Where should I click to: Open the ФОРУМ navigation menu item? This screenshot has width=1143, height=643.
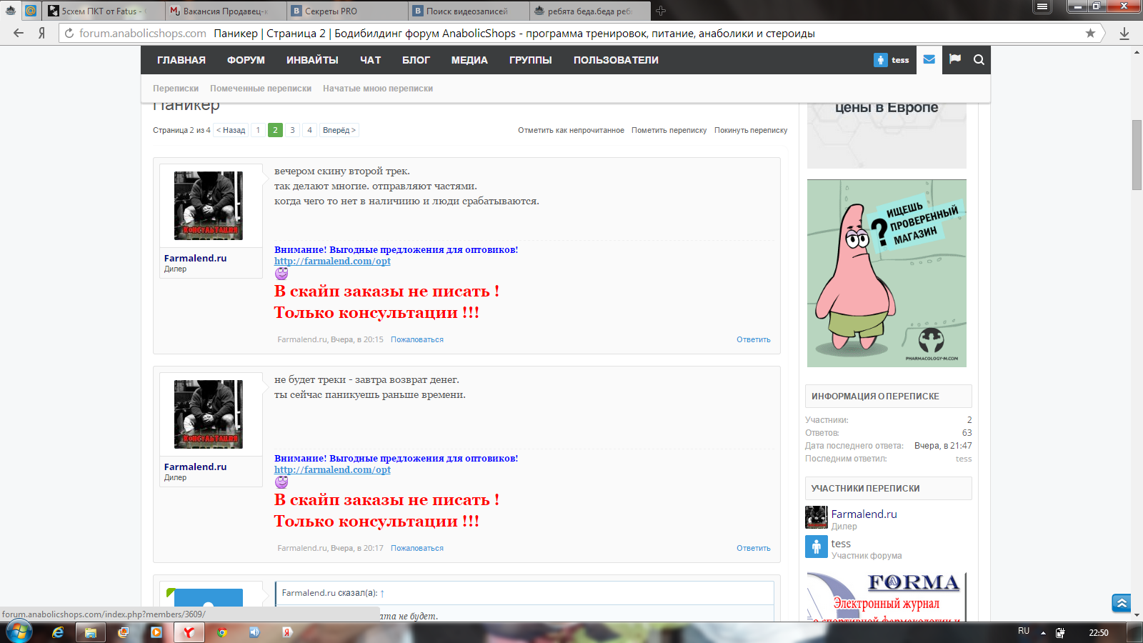click(x=246, y=60)
